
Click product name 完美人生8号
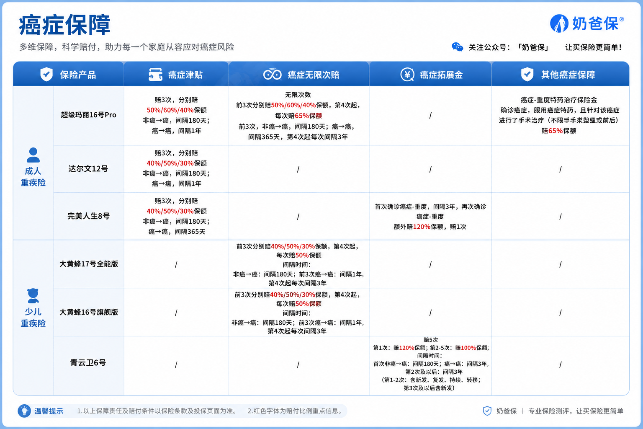pyautogui.click(x=88, y=216)
